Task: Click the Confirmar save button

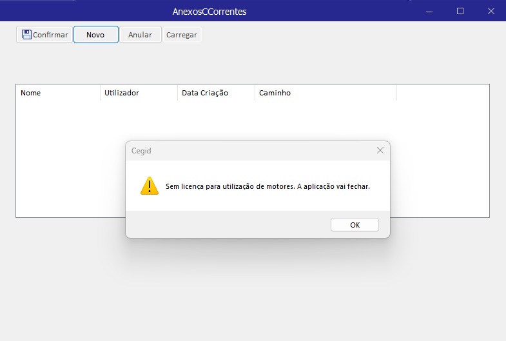Action: coord(44,35)
